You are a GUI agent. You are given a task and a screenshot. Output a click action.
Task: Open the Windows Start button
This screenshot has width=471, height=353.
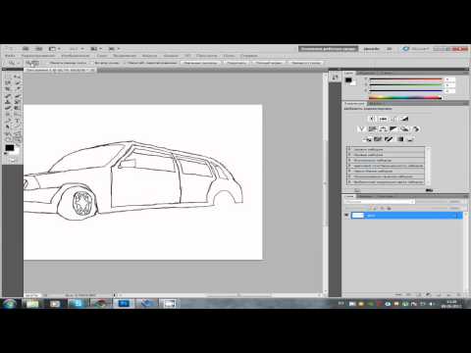point(9,303)
